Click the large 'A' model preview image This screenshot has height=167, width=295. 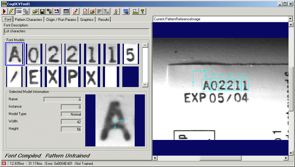click(x=115, y=120)
